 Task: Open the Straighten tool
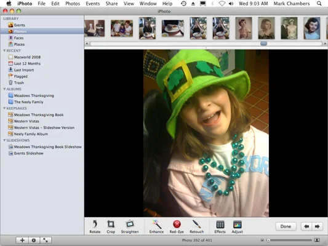(x=130, y=226)
